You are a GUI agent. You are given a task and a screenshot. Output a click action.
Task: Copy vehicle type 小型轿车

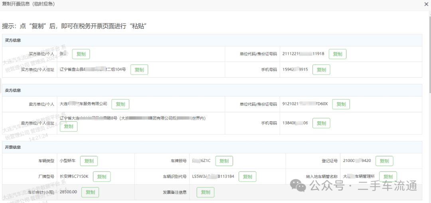click(89, 161)
